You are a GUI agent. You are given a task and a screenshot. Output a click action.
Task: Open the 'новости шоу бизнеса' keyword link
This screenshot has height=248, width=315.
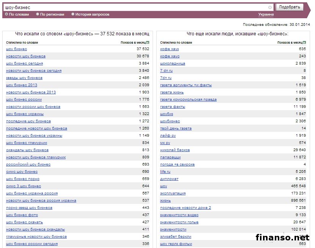pos(26,56)
